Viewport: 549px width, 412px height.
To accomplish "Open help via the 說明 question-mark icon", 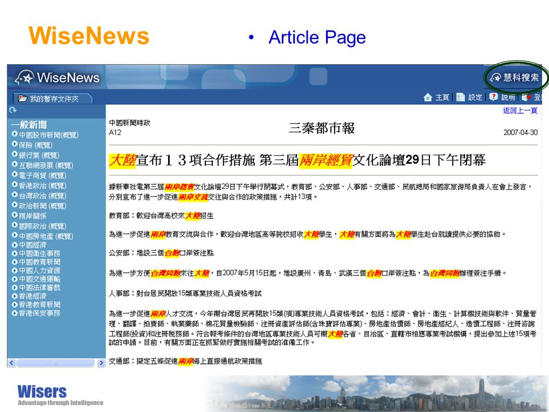I will click(x=494, y=97).
